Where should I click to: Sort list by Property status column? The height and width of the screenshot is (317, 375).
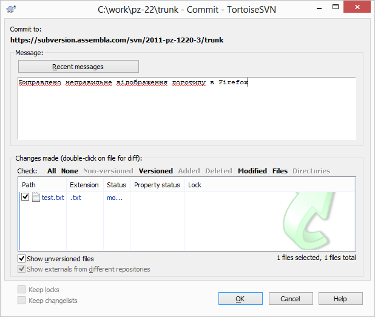click(158, 185)
